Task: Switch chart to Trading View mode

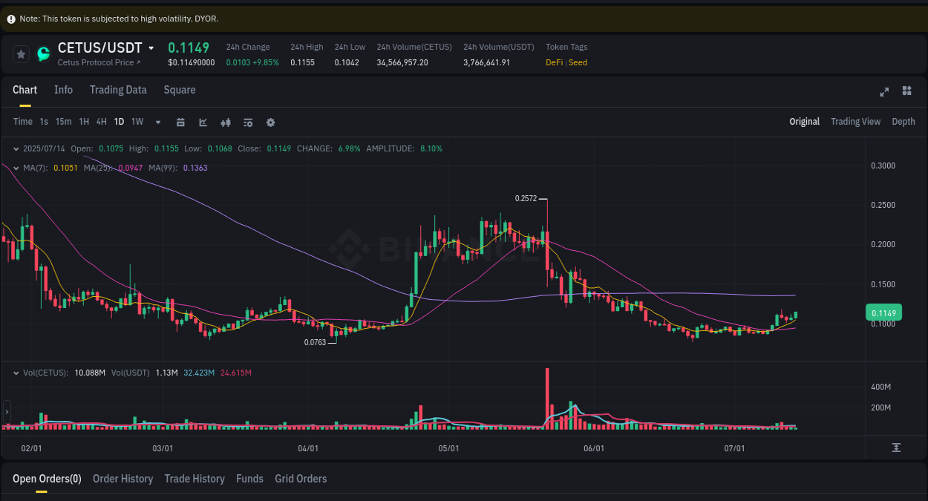Action: pos(855,121)
